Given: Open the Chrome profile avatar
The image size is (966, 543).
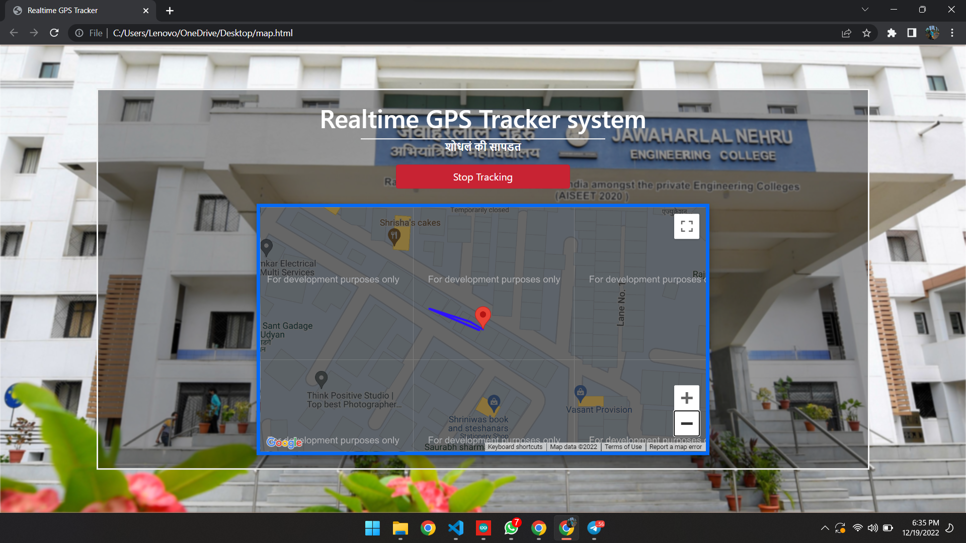Looking at the screenshot, I should [x=932, y=33].
